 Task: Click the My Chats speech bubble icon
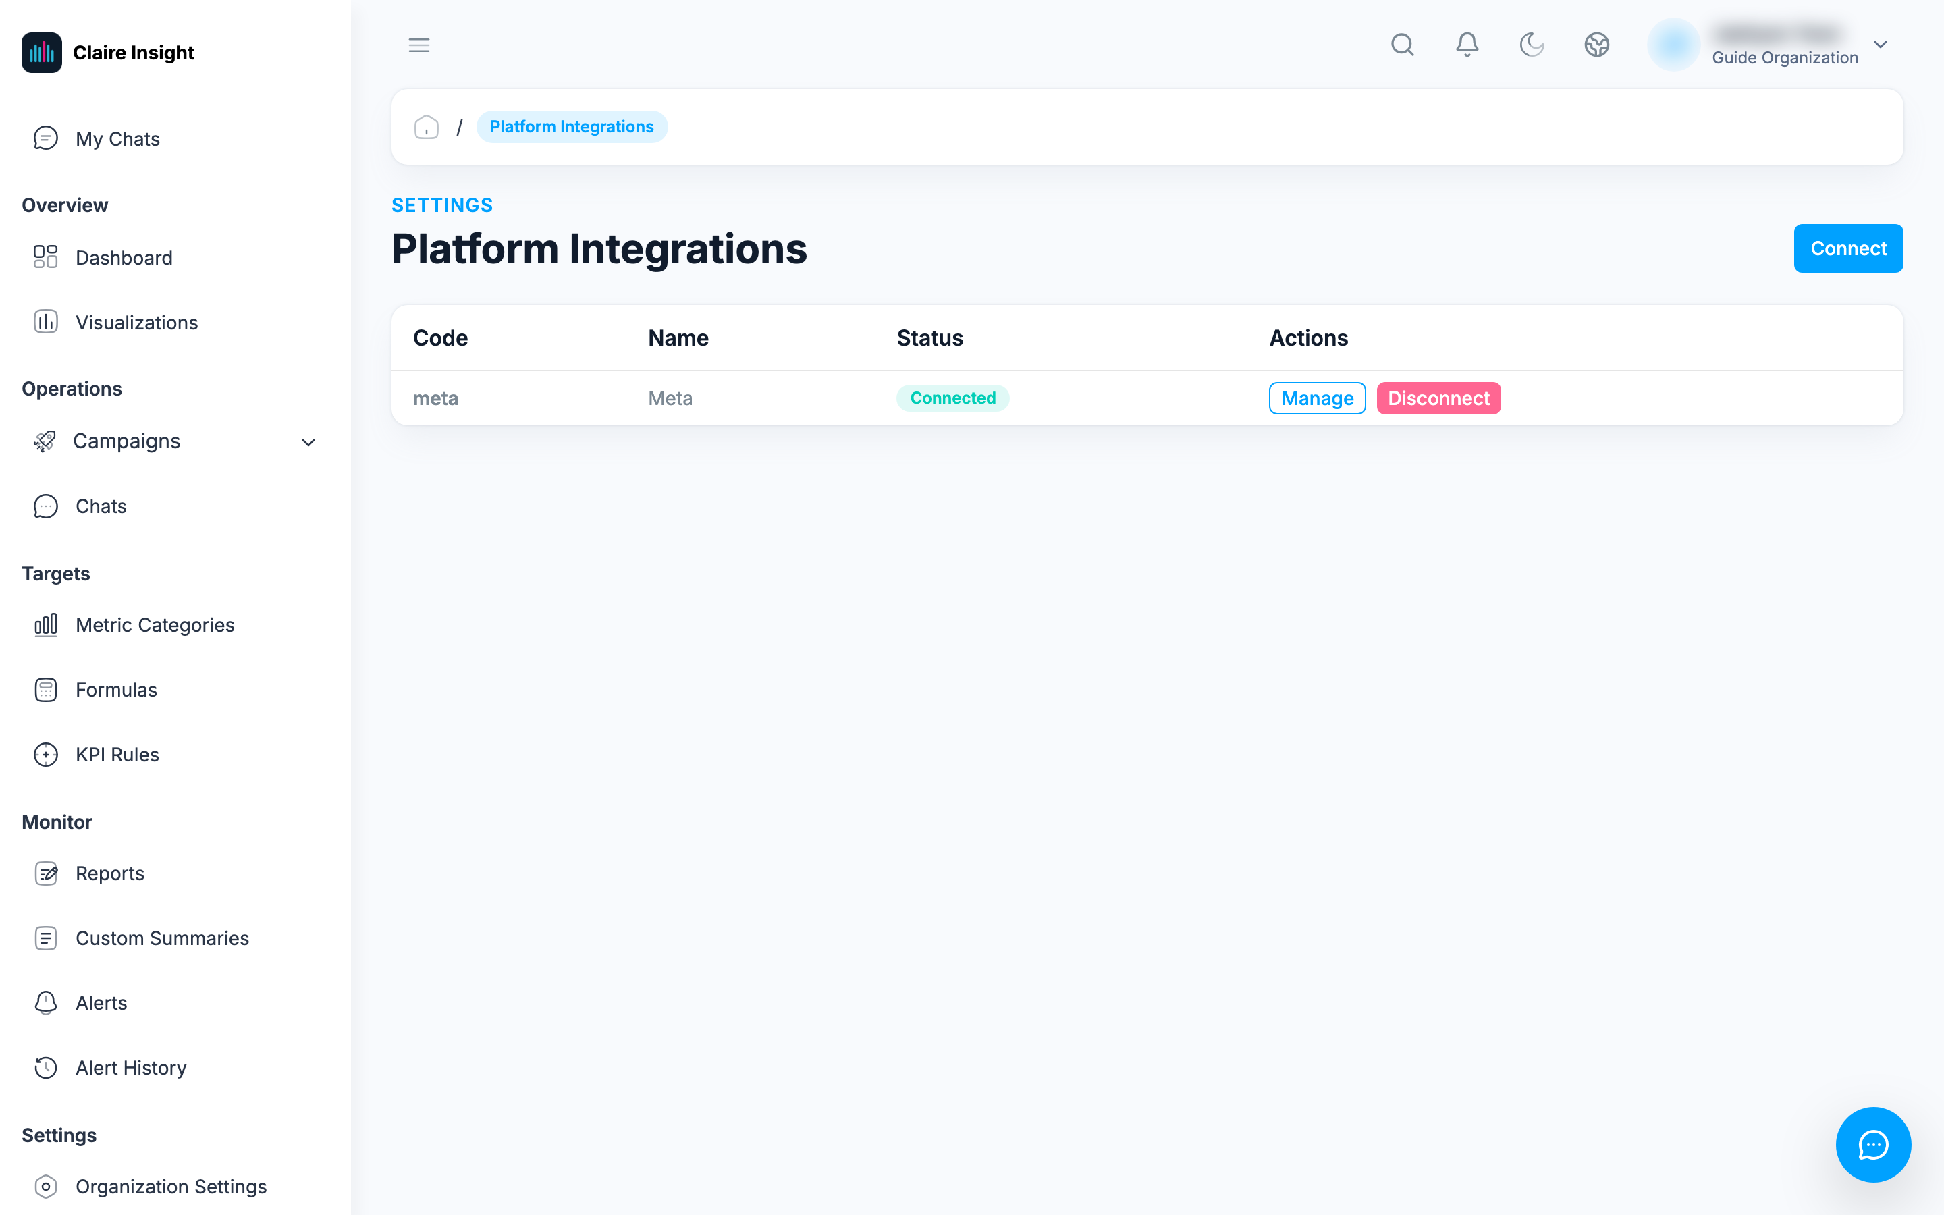(46, 138)
